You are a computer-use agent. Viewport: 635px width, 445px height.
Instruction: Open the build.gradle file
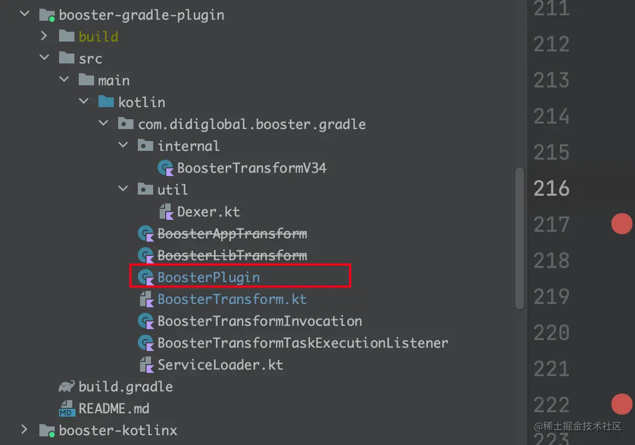[x=126, y=387]
